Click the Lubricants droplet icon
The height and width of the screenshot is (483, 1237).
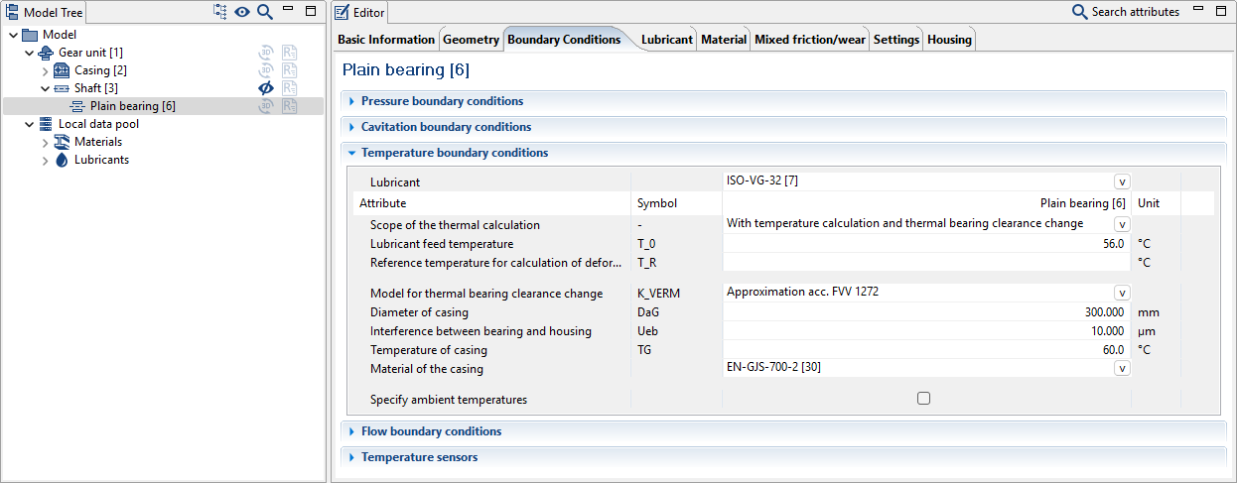62,160
